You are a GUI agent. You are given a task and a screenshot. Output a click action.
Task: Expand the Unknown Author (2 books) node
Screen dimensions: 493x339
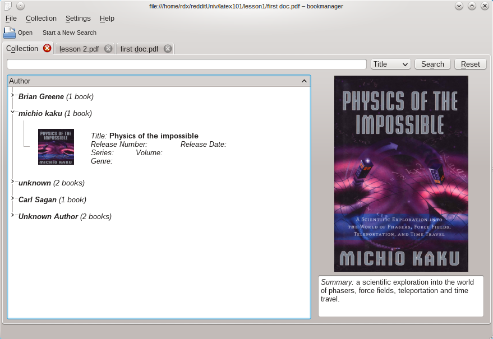[x=12, y=215]
